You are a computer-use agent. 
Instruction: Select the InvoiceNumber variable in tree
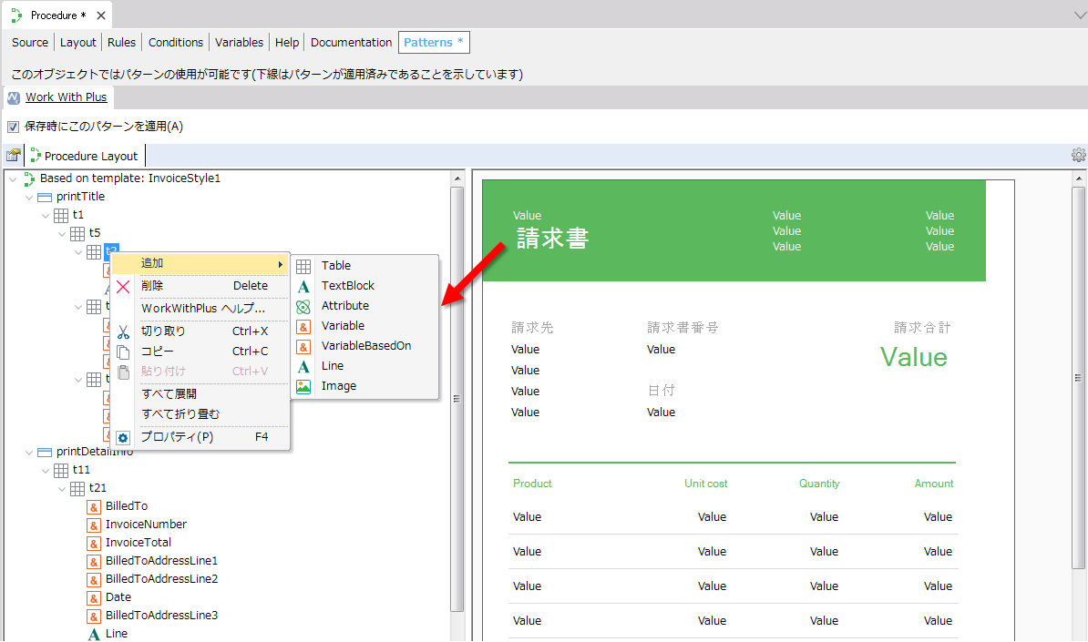(146, 525)
